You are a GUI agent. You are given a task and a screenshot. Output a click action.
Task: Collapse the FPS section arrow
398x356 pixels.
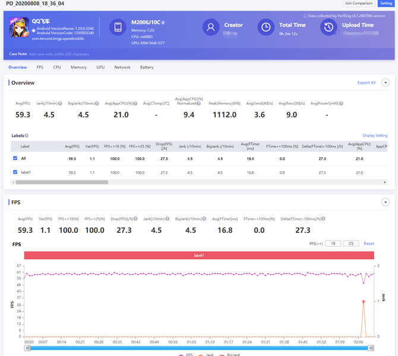point(386,203)
